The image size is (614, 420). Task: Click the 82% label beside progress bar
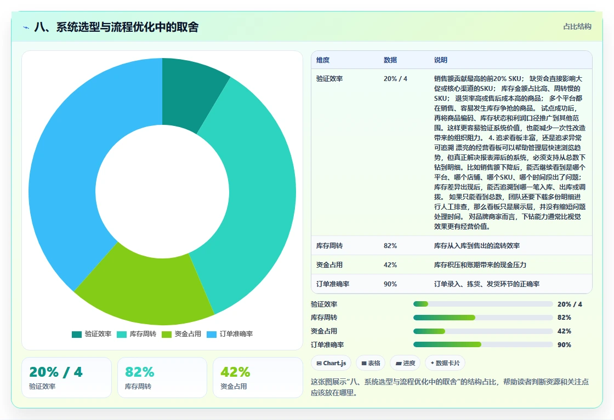[x=564, y=318]
